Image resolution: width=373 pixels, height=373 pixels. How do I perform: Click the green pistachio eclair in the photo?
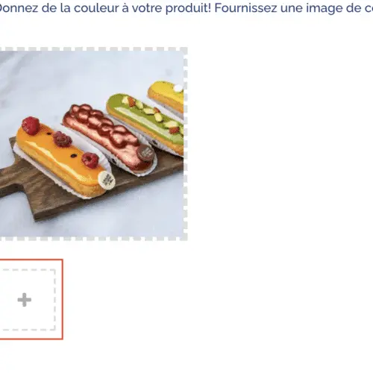pyautogui.click(x=145, y=122)
